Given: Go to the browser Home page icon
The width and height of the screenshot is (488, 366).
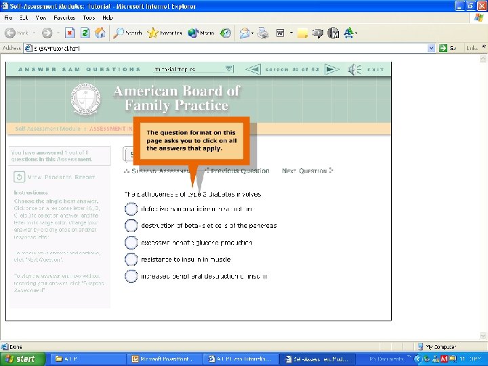Looking at the screenshot, I should coord(100,33).
